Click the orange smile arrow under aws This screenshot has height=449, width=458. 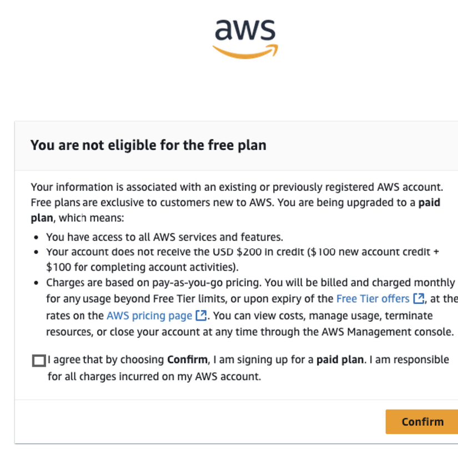[x=245, y=52]
